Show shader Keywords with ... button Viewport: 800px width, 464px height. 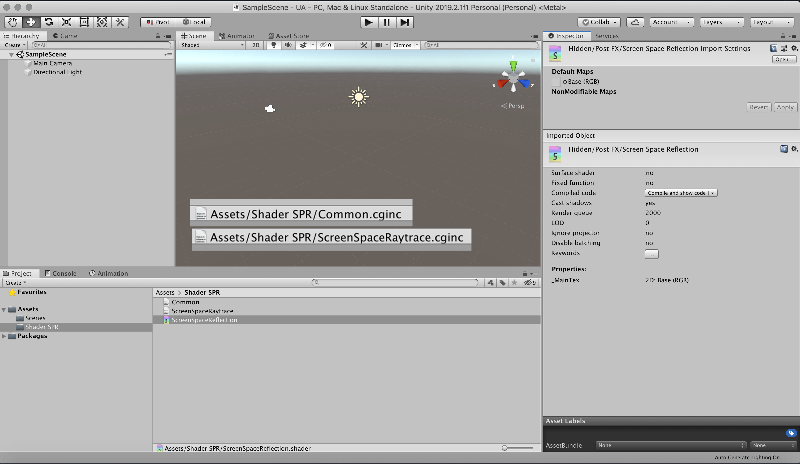(x=651, y=254)
